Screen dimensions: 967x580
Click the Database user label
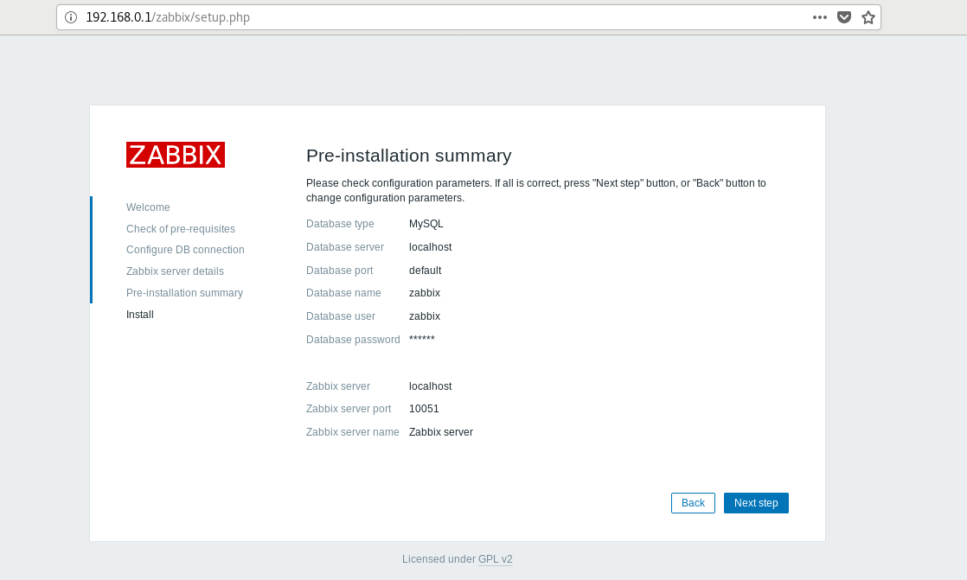tap(341, 316)
